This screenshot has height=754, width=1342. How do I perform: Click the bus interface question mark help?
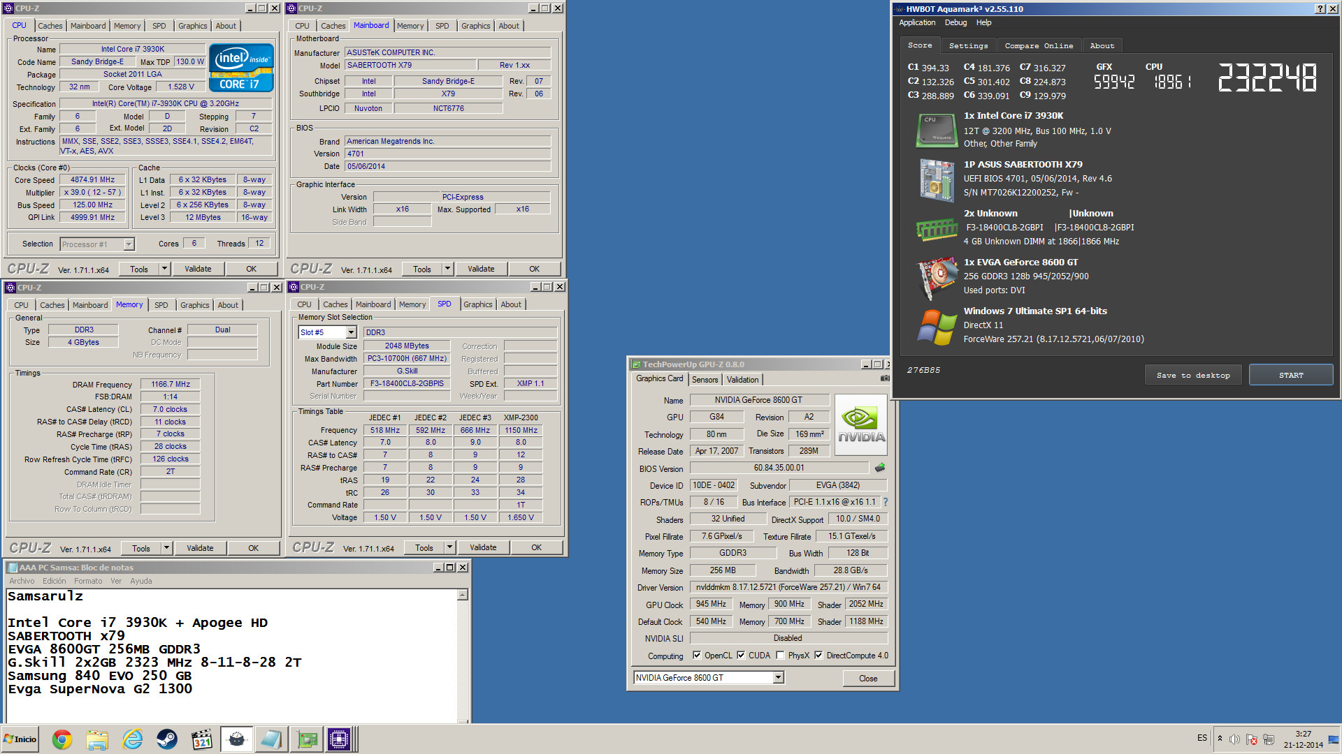click(886, 502)
